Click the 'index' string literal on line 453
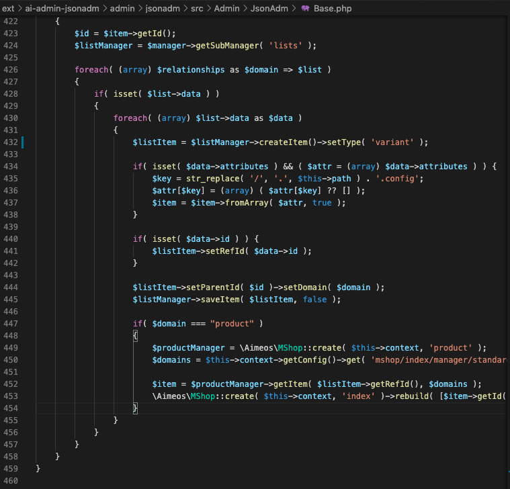 click(358, 396)
